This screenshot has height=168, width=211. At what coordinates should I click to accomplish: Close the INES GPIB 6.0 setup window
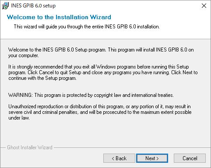tap(204, 6)
